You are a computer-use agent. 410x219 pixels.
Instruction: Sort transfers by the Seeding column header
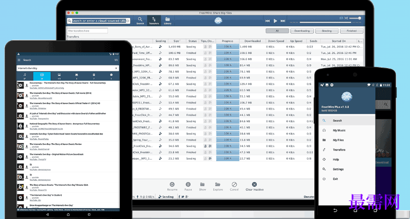coord(161,41)
